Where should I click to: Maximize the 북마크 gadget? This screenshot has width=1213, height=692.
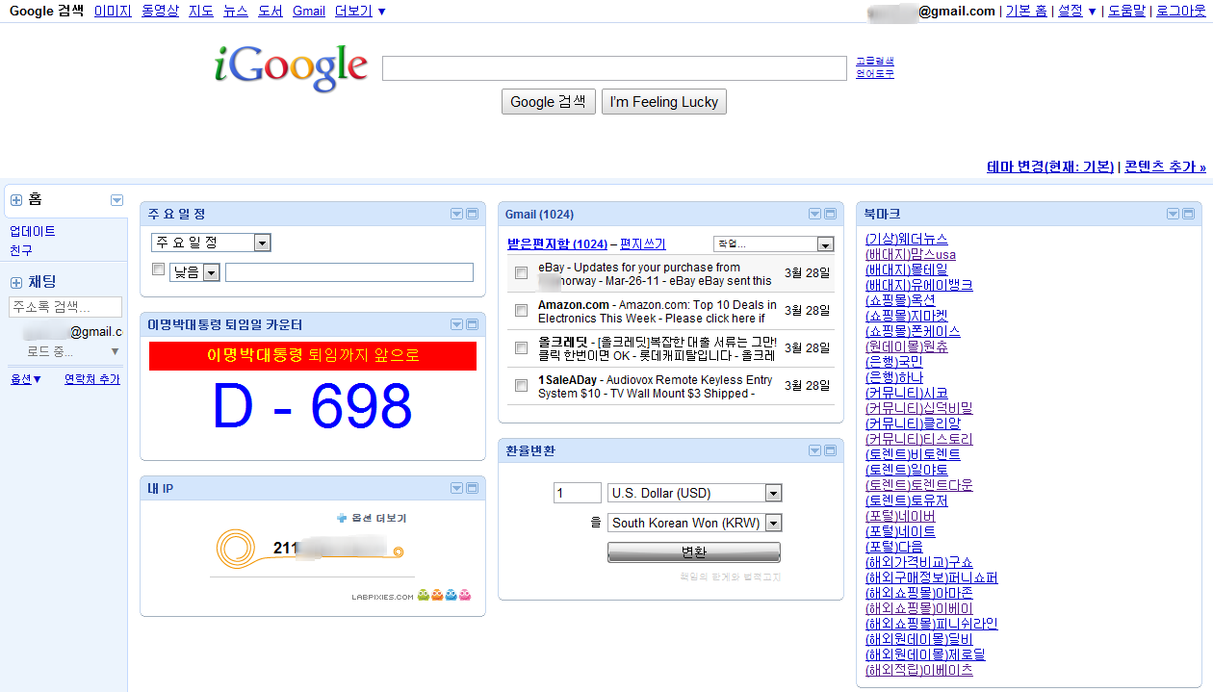(x=1189, y=214)
